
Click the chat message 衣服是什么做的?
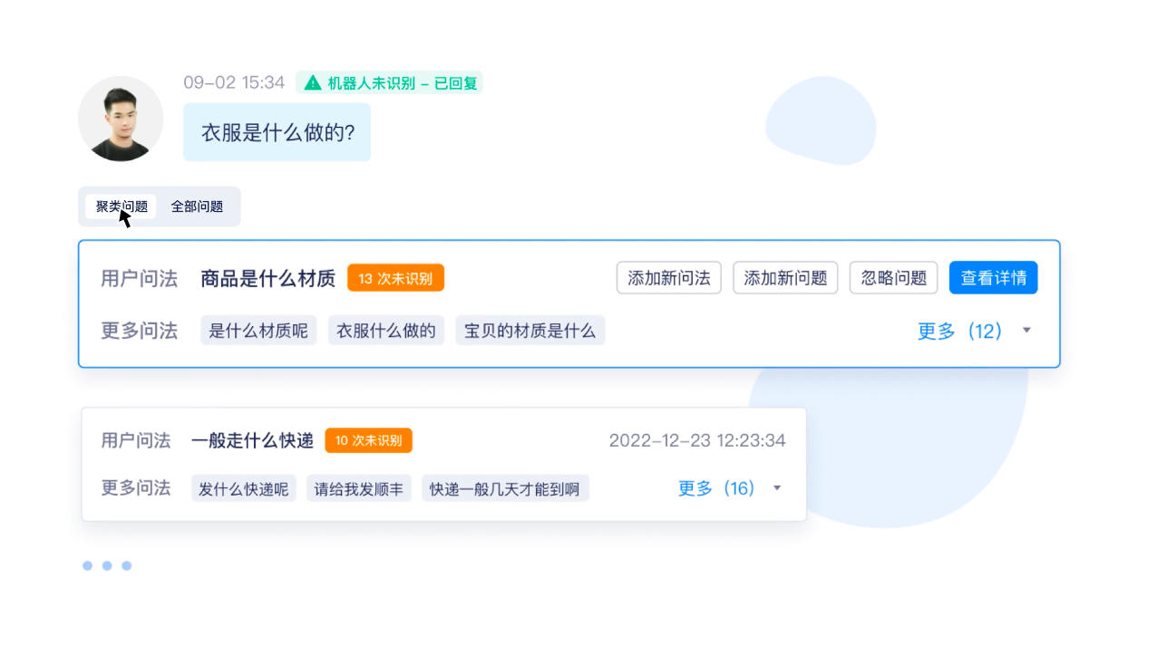(277, 132)
